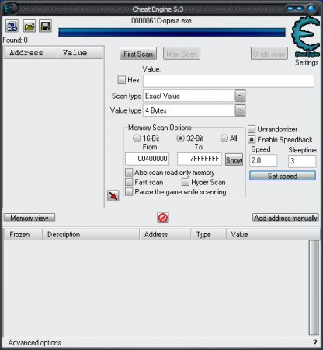Viewport: 323px width, 350px height.
Task: Open Advanced options
Action: tap(34, 342)
